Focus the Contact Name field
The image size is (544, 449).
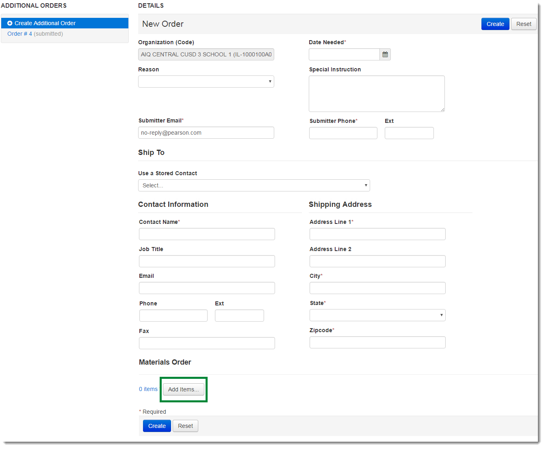207,234
